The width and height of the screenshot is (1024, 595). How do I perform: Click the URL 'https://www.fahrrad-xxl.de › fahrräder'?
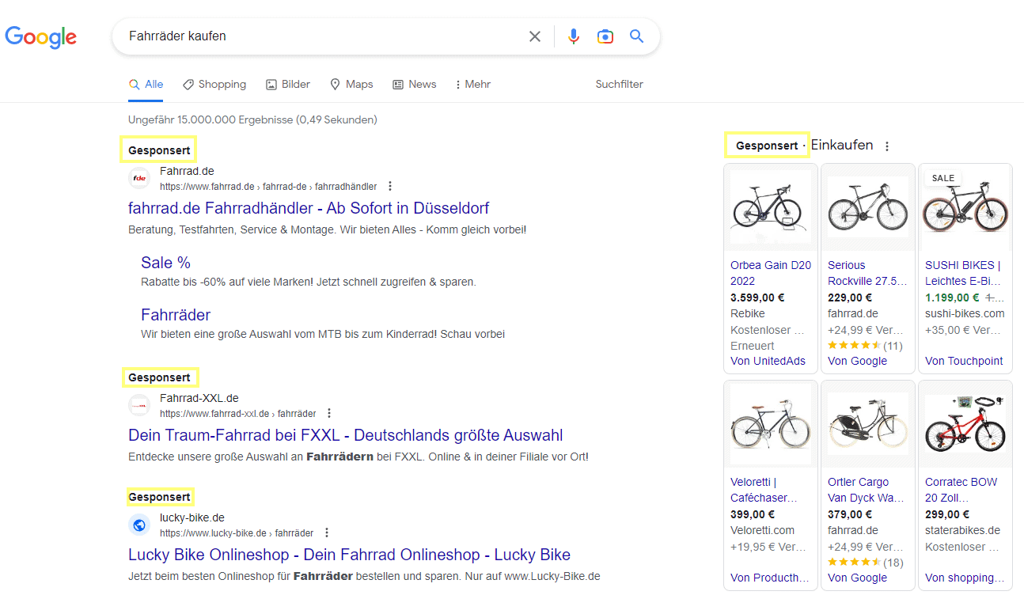pos(237,413)
